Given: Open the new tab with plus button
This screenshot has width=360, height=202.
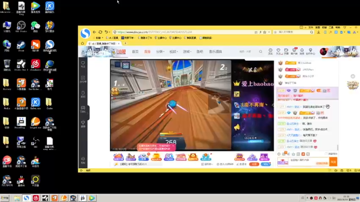Looking at the screenshot, I should [126, 43].
